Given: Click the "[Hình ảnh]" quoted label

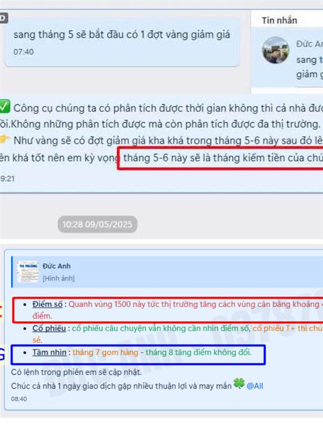Looking at the screenshot, I should pyautogui.click(x=59, y=279).
